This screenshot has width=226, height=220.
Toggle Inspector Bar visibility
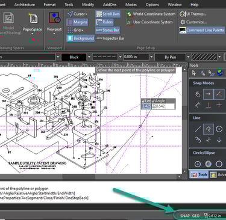coord(110,38)
